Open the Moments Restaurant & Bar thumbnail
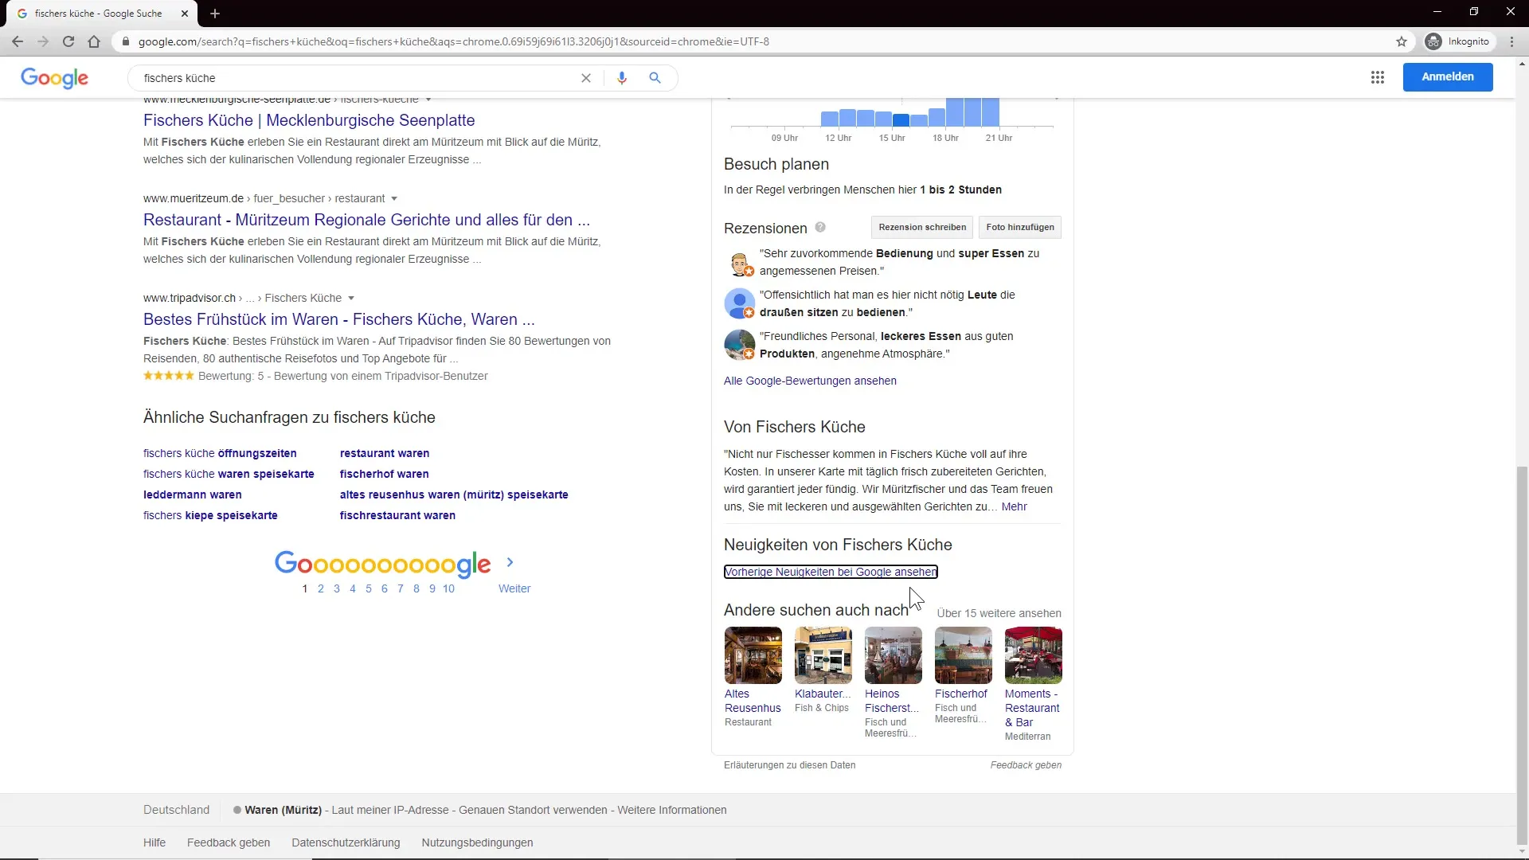The image size is (1529, 860). pyautogui.click(x=1034, y=655)
